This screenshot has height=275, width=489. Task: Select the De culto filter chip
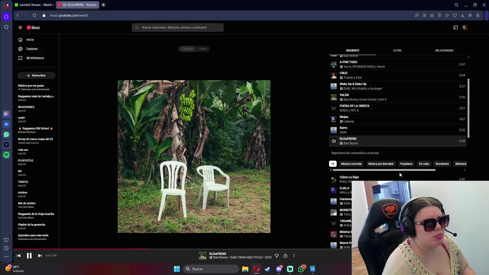click(x=424, y=164)
